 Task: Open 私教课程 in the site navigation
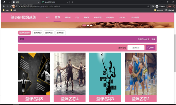98,17
